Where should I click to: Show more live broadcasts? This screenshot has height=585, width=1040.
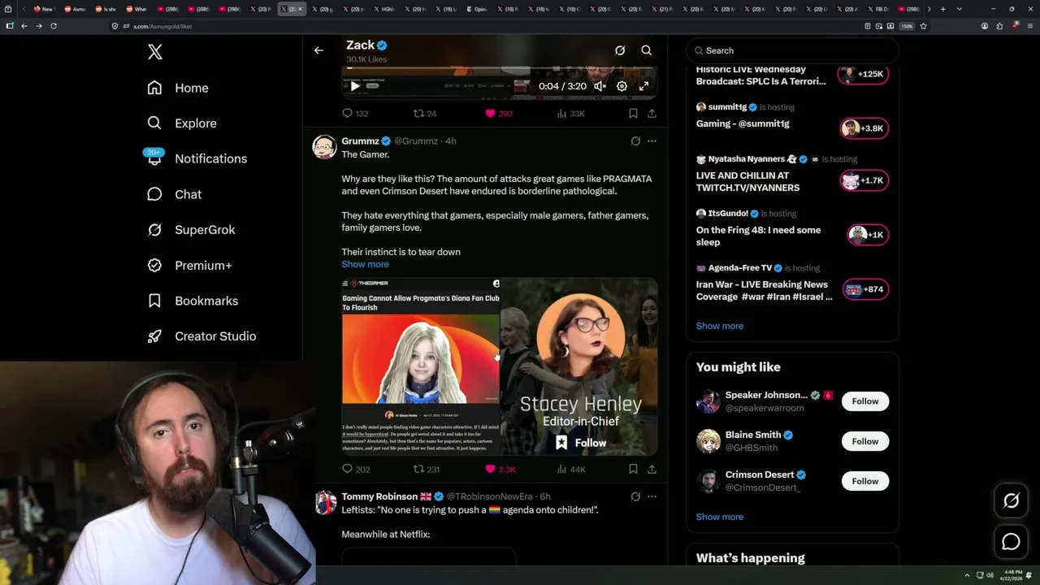click(x=719, y=326)
